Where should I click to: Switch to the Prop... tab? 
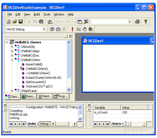tap(61, 96)
